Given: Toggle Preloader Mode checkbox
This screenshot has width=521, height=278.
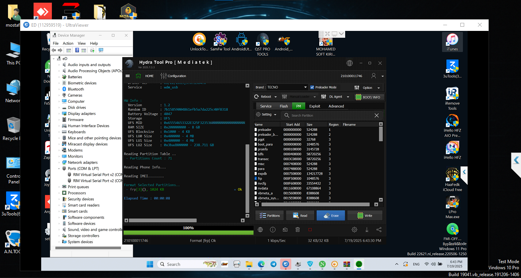Looking at the screenshot, I should click(x=312, y=87).
